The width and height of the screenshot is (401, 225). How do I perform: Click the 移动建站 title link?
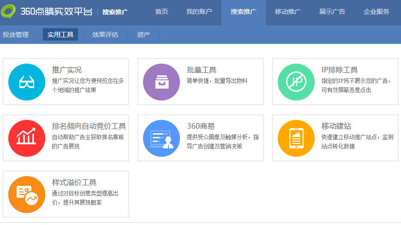point(336,126)
